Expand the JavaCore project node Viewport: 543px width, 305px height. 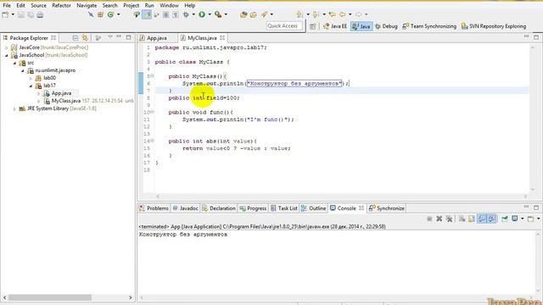6,47
